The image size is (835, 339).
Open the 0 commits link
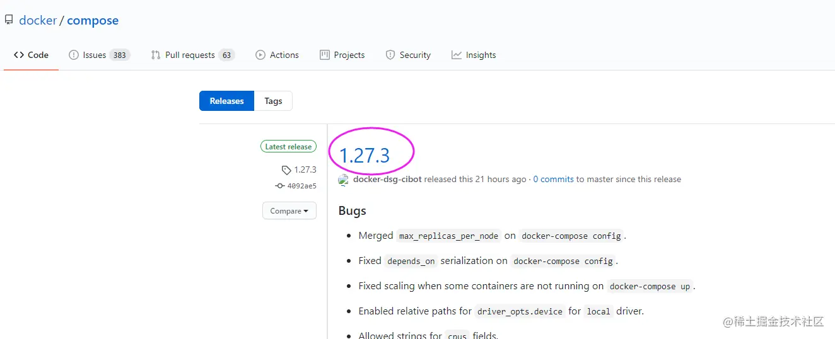click(x=554, y=179)
